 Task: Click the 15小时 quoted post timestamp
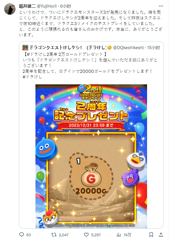click(154, 48)
